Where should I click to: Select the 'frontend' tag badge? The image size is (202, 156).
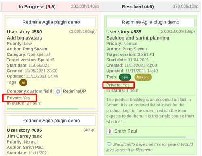point(143,77)
